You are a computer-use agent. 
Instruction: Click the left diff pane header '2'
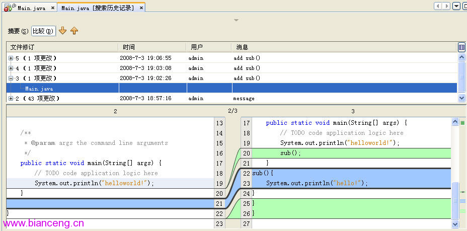coord(115,111)
